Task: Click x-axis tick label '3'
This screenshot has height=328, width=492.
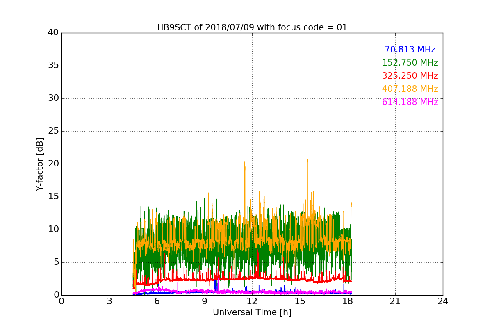Action: coord(109,301)
